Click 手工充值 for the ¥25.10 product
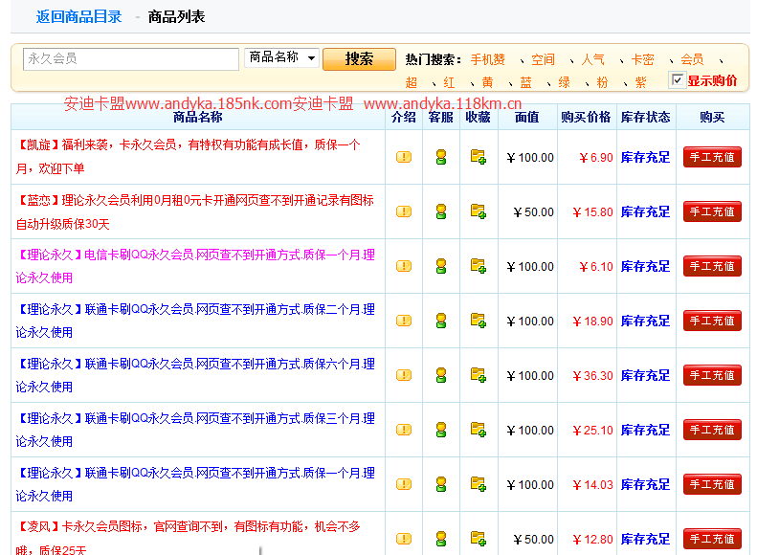 (x=712, y=430)
